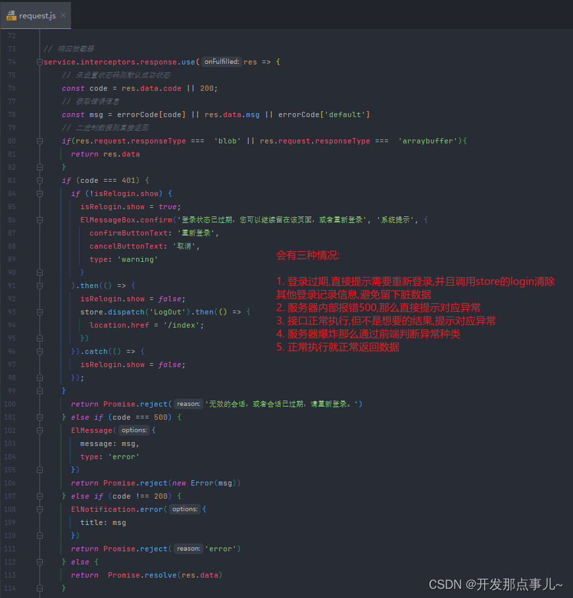Click 'service.interceptors.response.use' on line 74
The height and width of the screenshot is (598, 573).
click(120, 62)
